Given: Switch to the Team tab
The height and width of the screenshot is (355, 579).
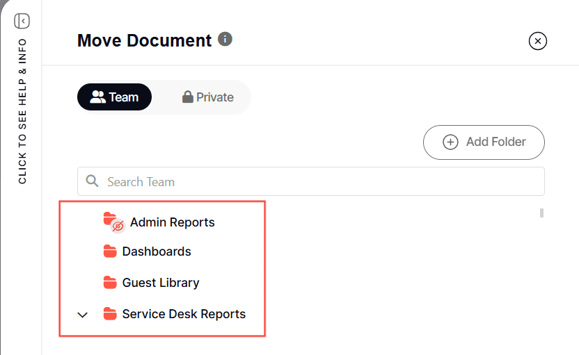Looking at the screenshot, I should pos(114,97).
